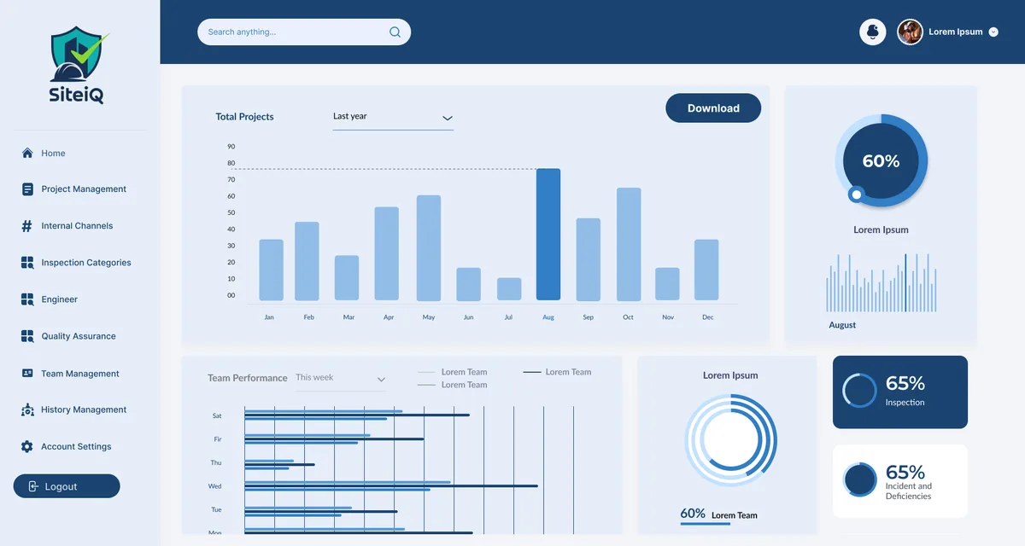Click the 60% donut knob handle
Screen dimensions: 1025x546
856,195
